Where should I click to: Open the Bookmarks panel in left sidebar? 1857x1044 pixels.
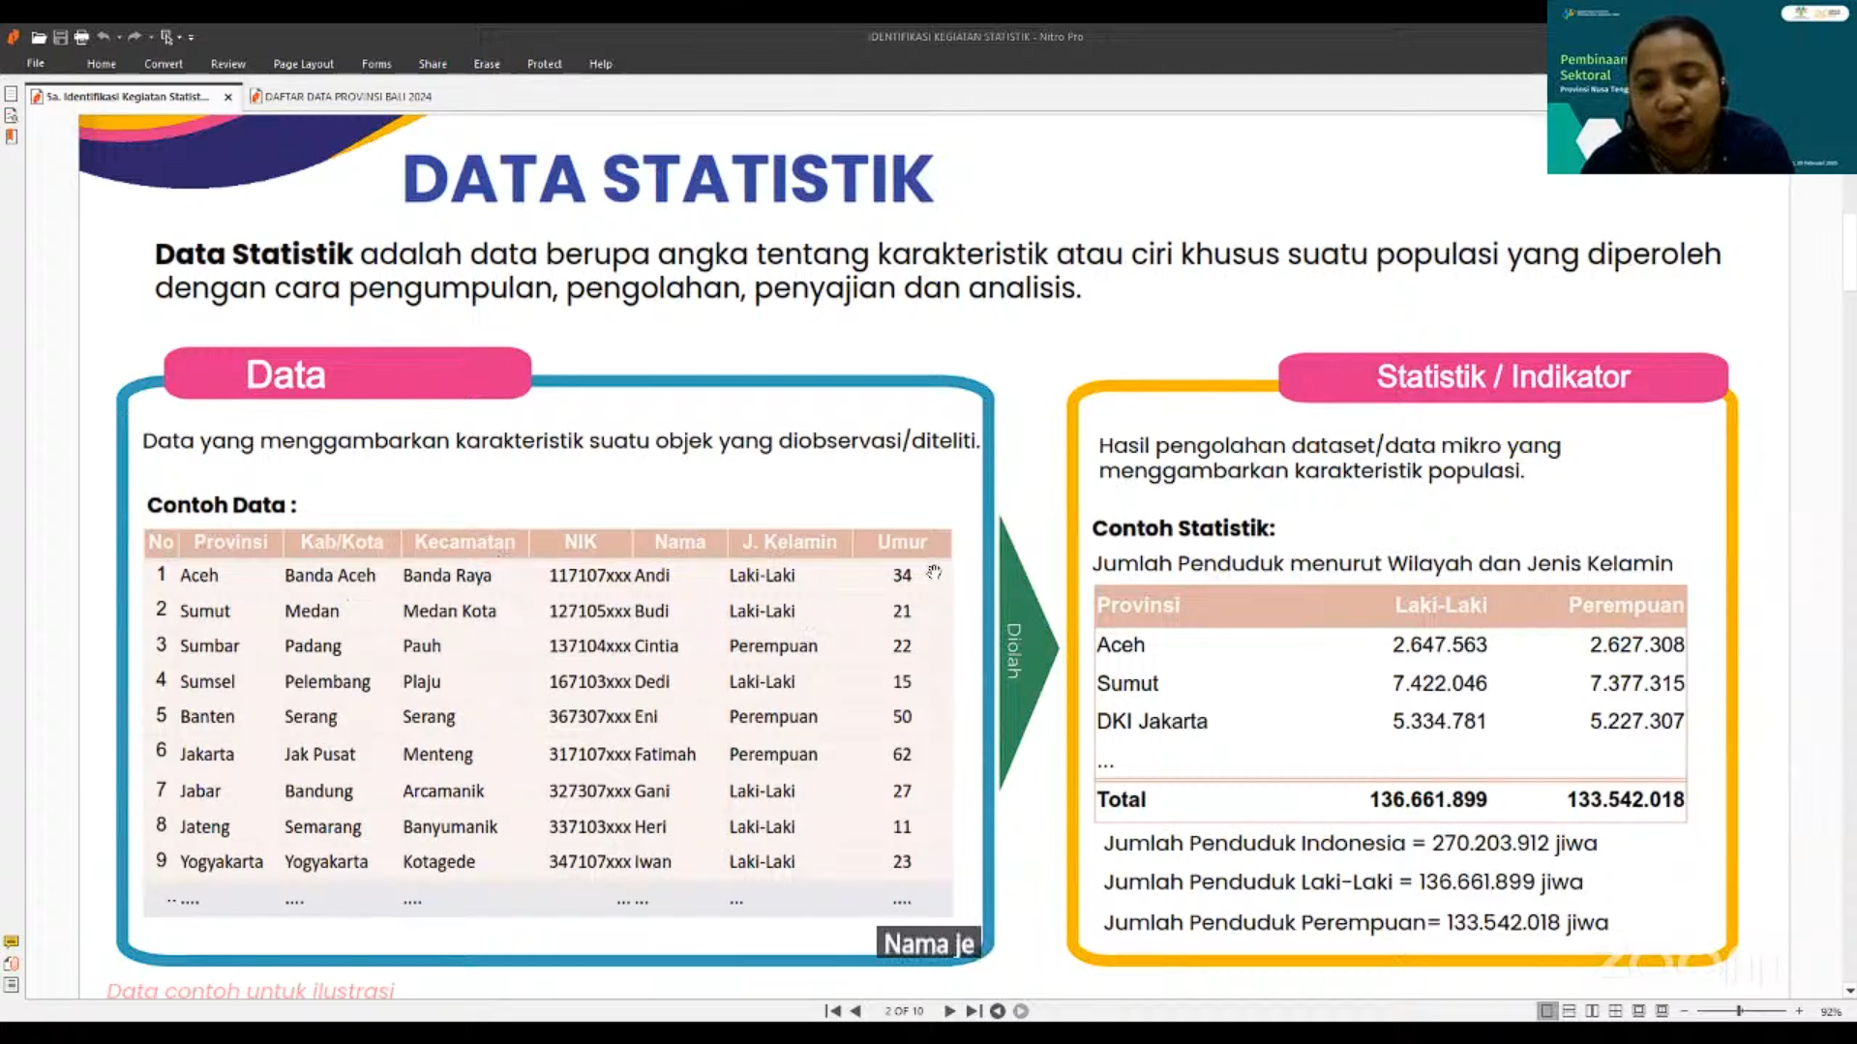click(x=12, y=137)
